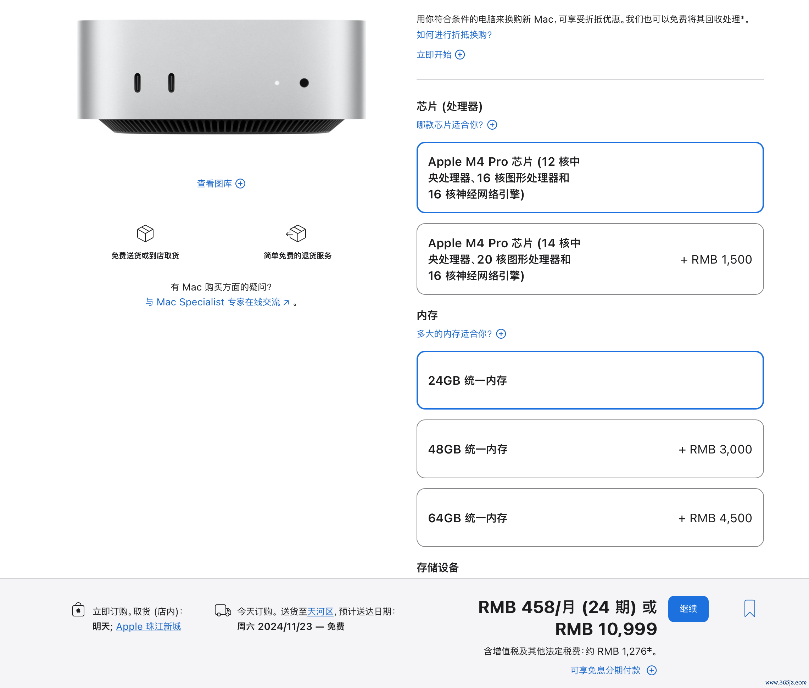This screenshot has width=809, height=688.
Task: Click the free delivery box icon
Action: click(x=145, y=233)
